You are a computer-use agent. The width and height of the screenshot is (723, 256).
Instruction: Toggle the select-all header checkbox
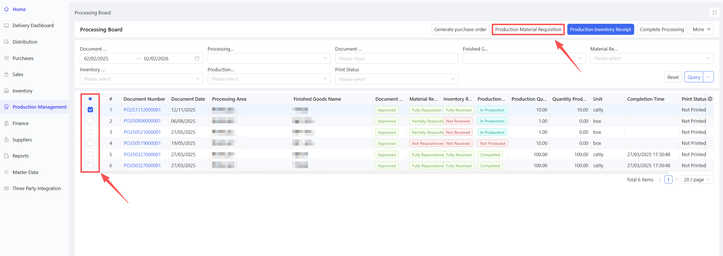click(90, 99)
